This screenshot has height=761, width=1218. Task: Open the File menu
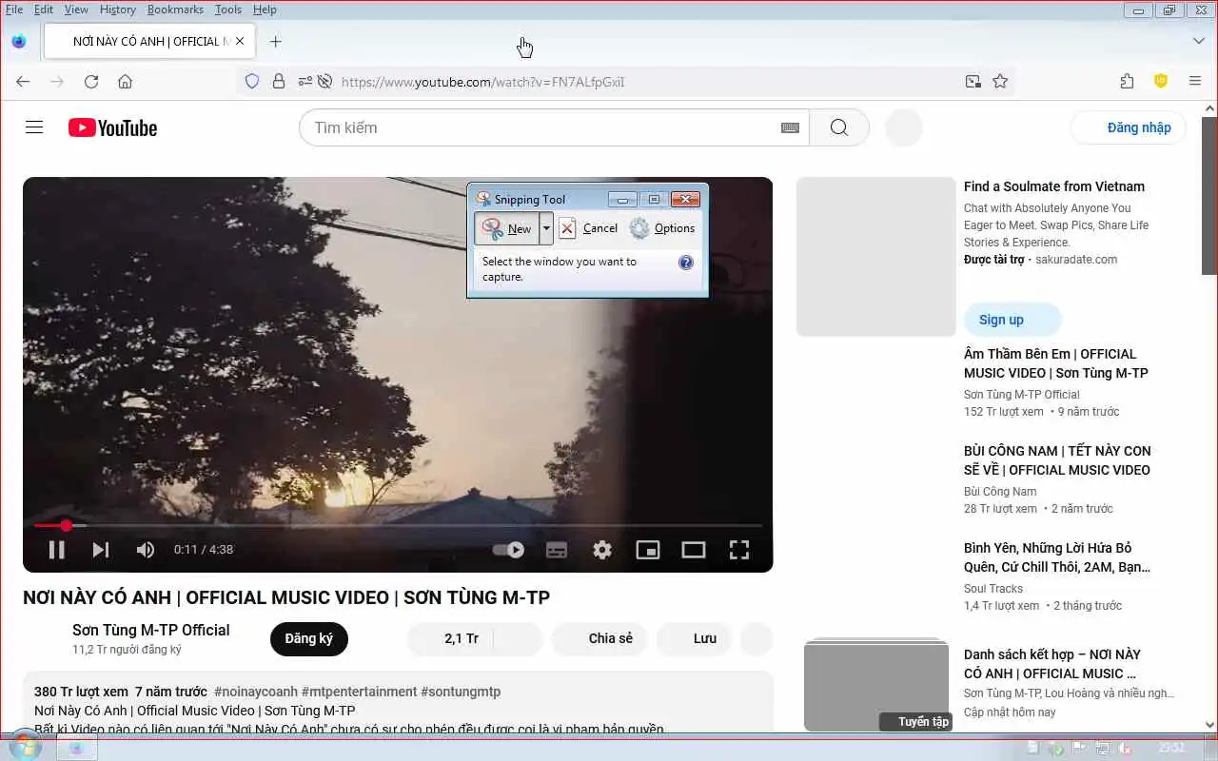pos(14,10)
